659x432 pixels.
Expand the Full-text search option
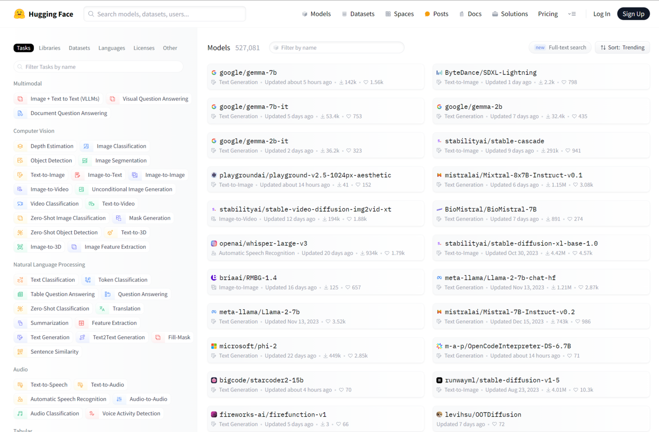point(560,47)
